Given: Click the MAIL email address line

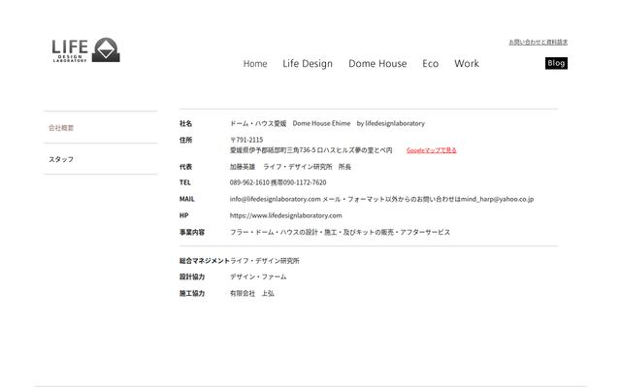Looking at the screenshot, I should click(x=381, y=199).
